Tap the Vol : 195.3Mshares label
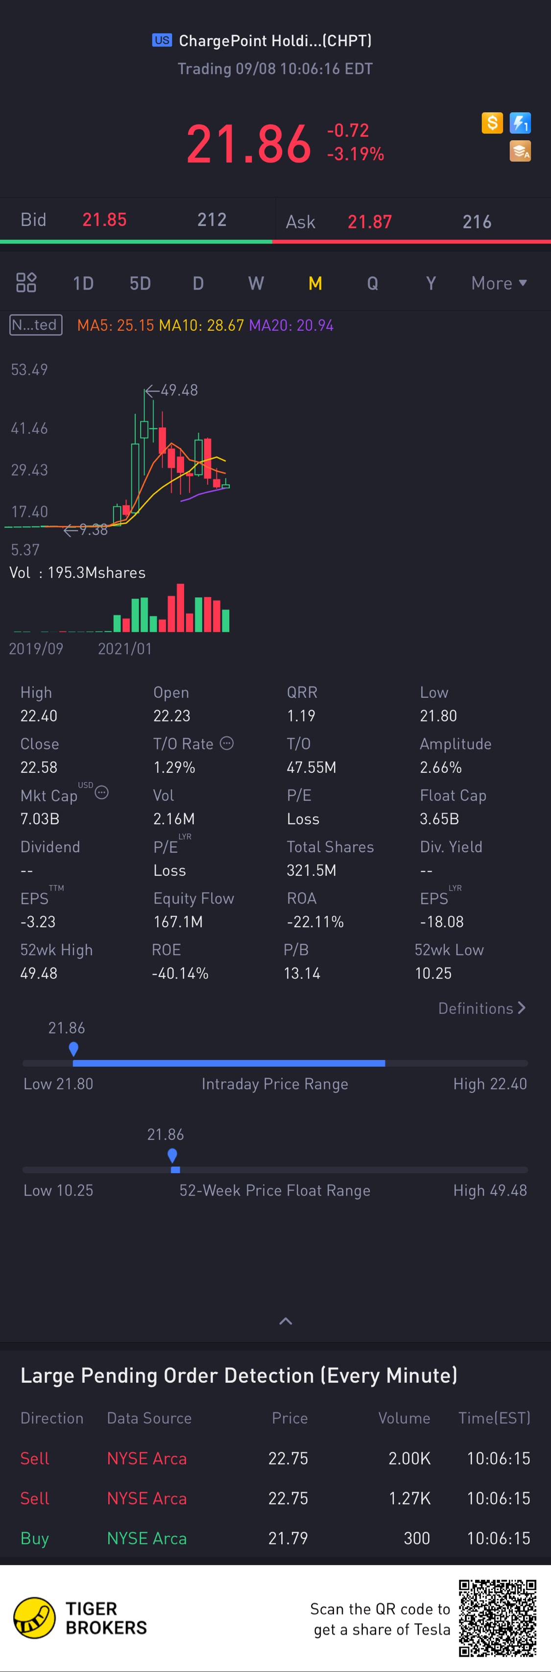The height and width of the screenshot is (1672, 551). pos(77,572)
